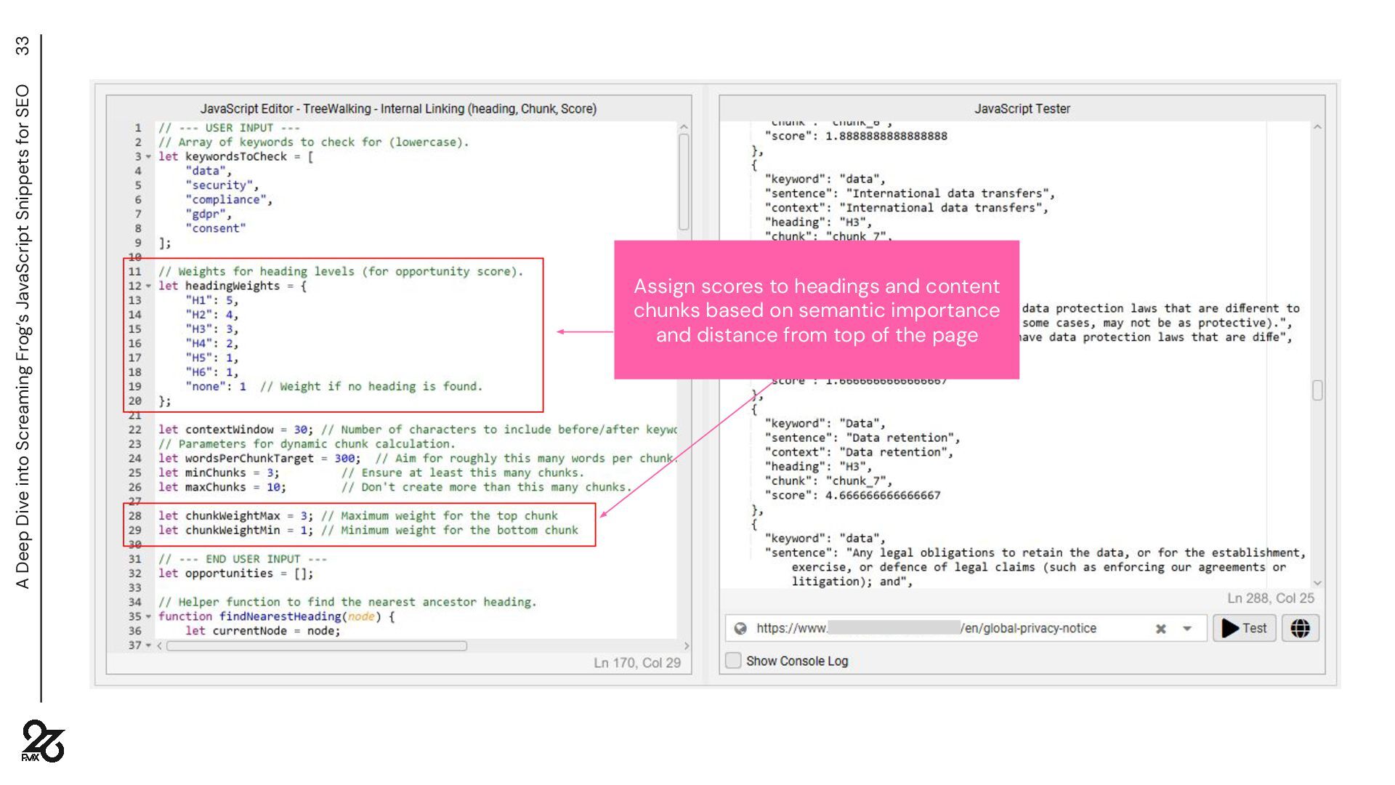Image resolution: width=1395 pixels, height=785 pixels.
Task: Click the chunkWeightMin = 1 line
Action: point(368,531)
